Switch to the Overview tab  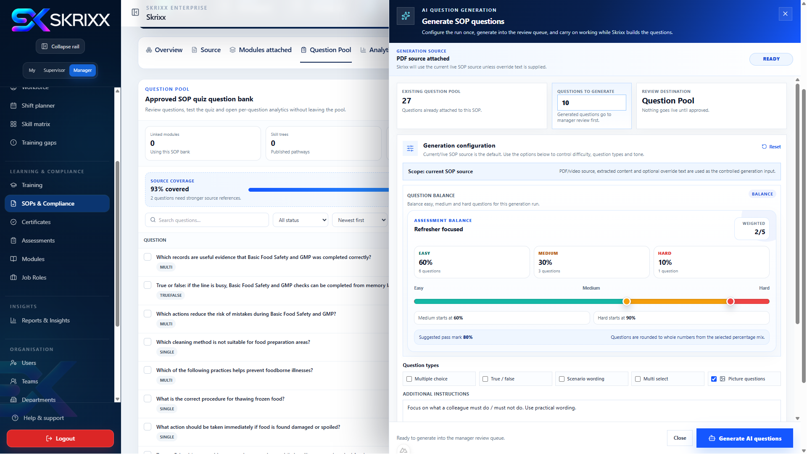(x=164, y=50)
